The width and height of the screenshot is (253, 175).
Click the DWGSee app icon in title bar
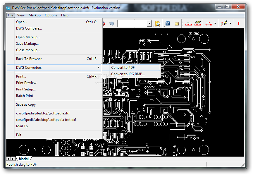(8, 8)
